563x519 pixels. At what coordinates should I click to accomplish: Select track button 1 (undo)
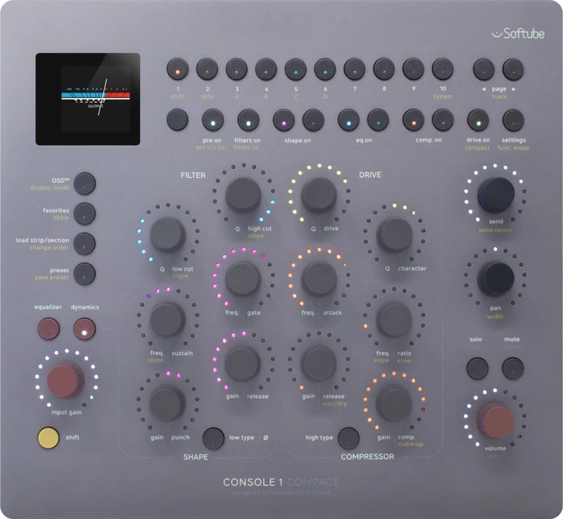tap(178, 69)
